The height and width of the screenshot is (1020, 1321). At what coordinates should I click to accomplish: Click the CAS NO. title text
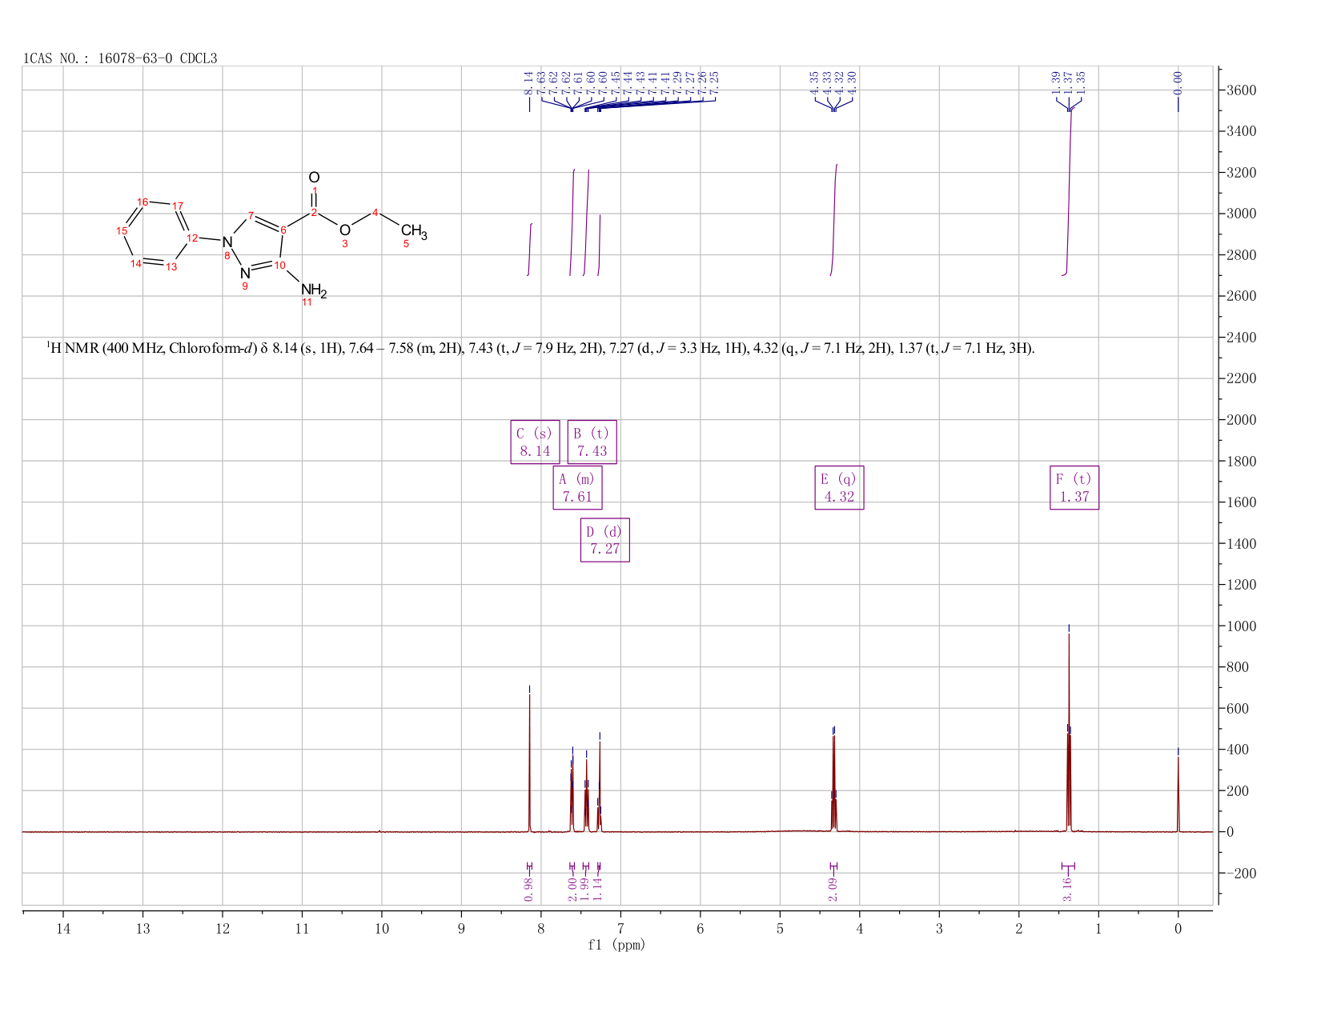[120, 58]
